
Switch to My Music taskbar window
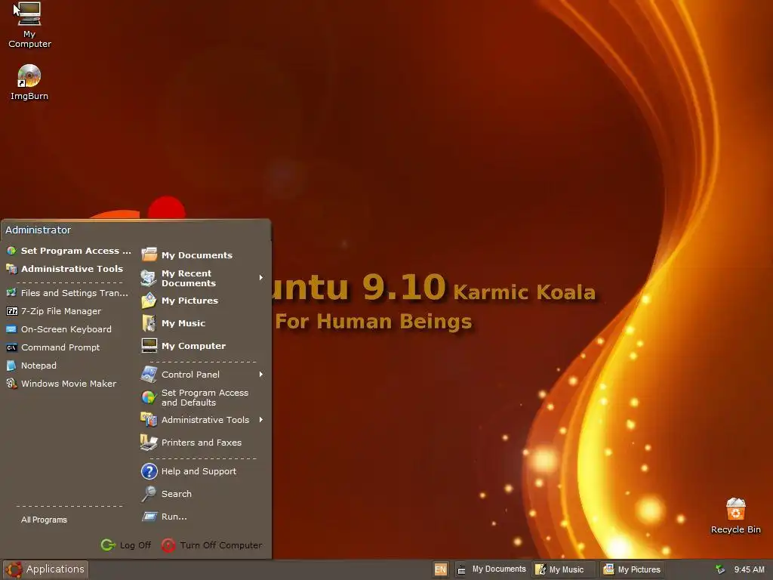point(564,569)
